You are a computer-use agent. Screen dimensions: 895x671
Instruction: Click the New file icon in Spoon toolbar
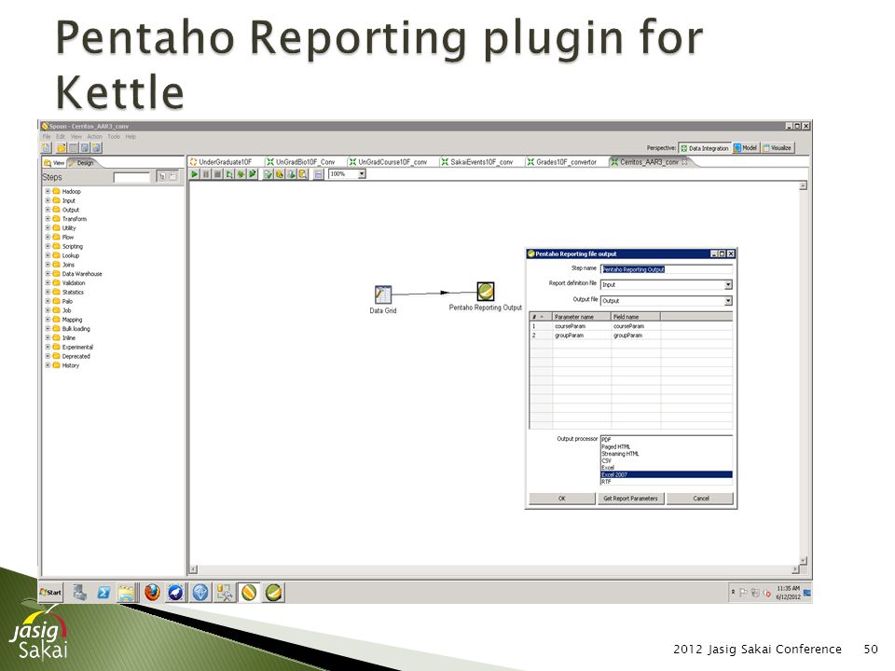click(x=47, y=148)
